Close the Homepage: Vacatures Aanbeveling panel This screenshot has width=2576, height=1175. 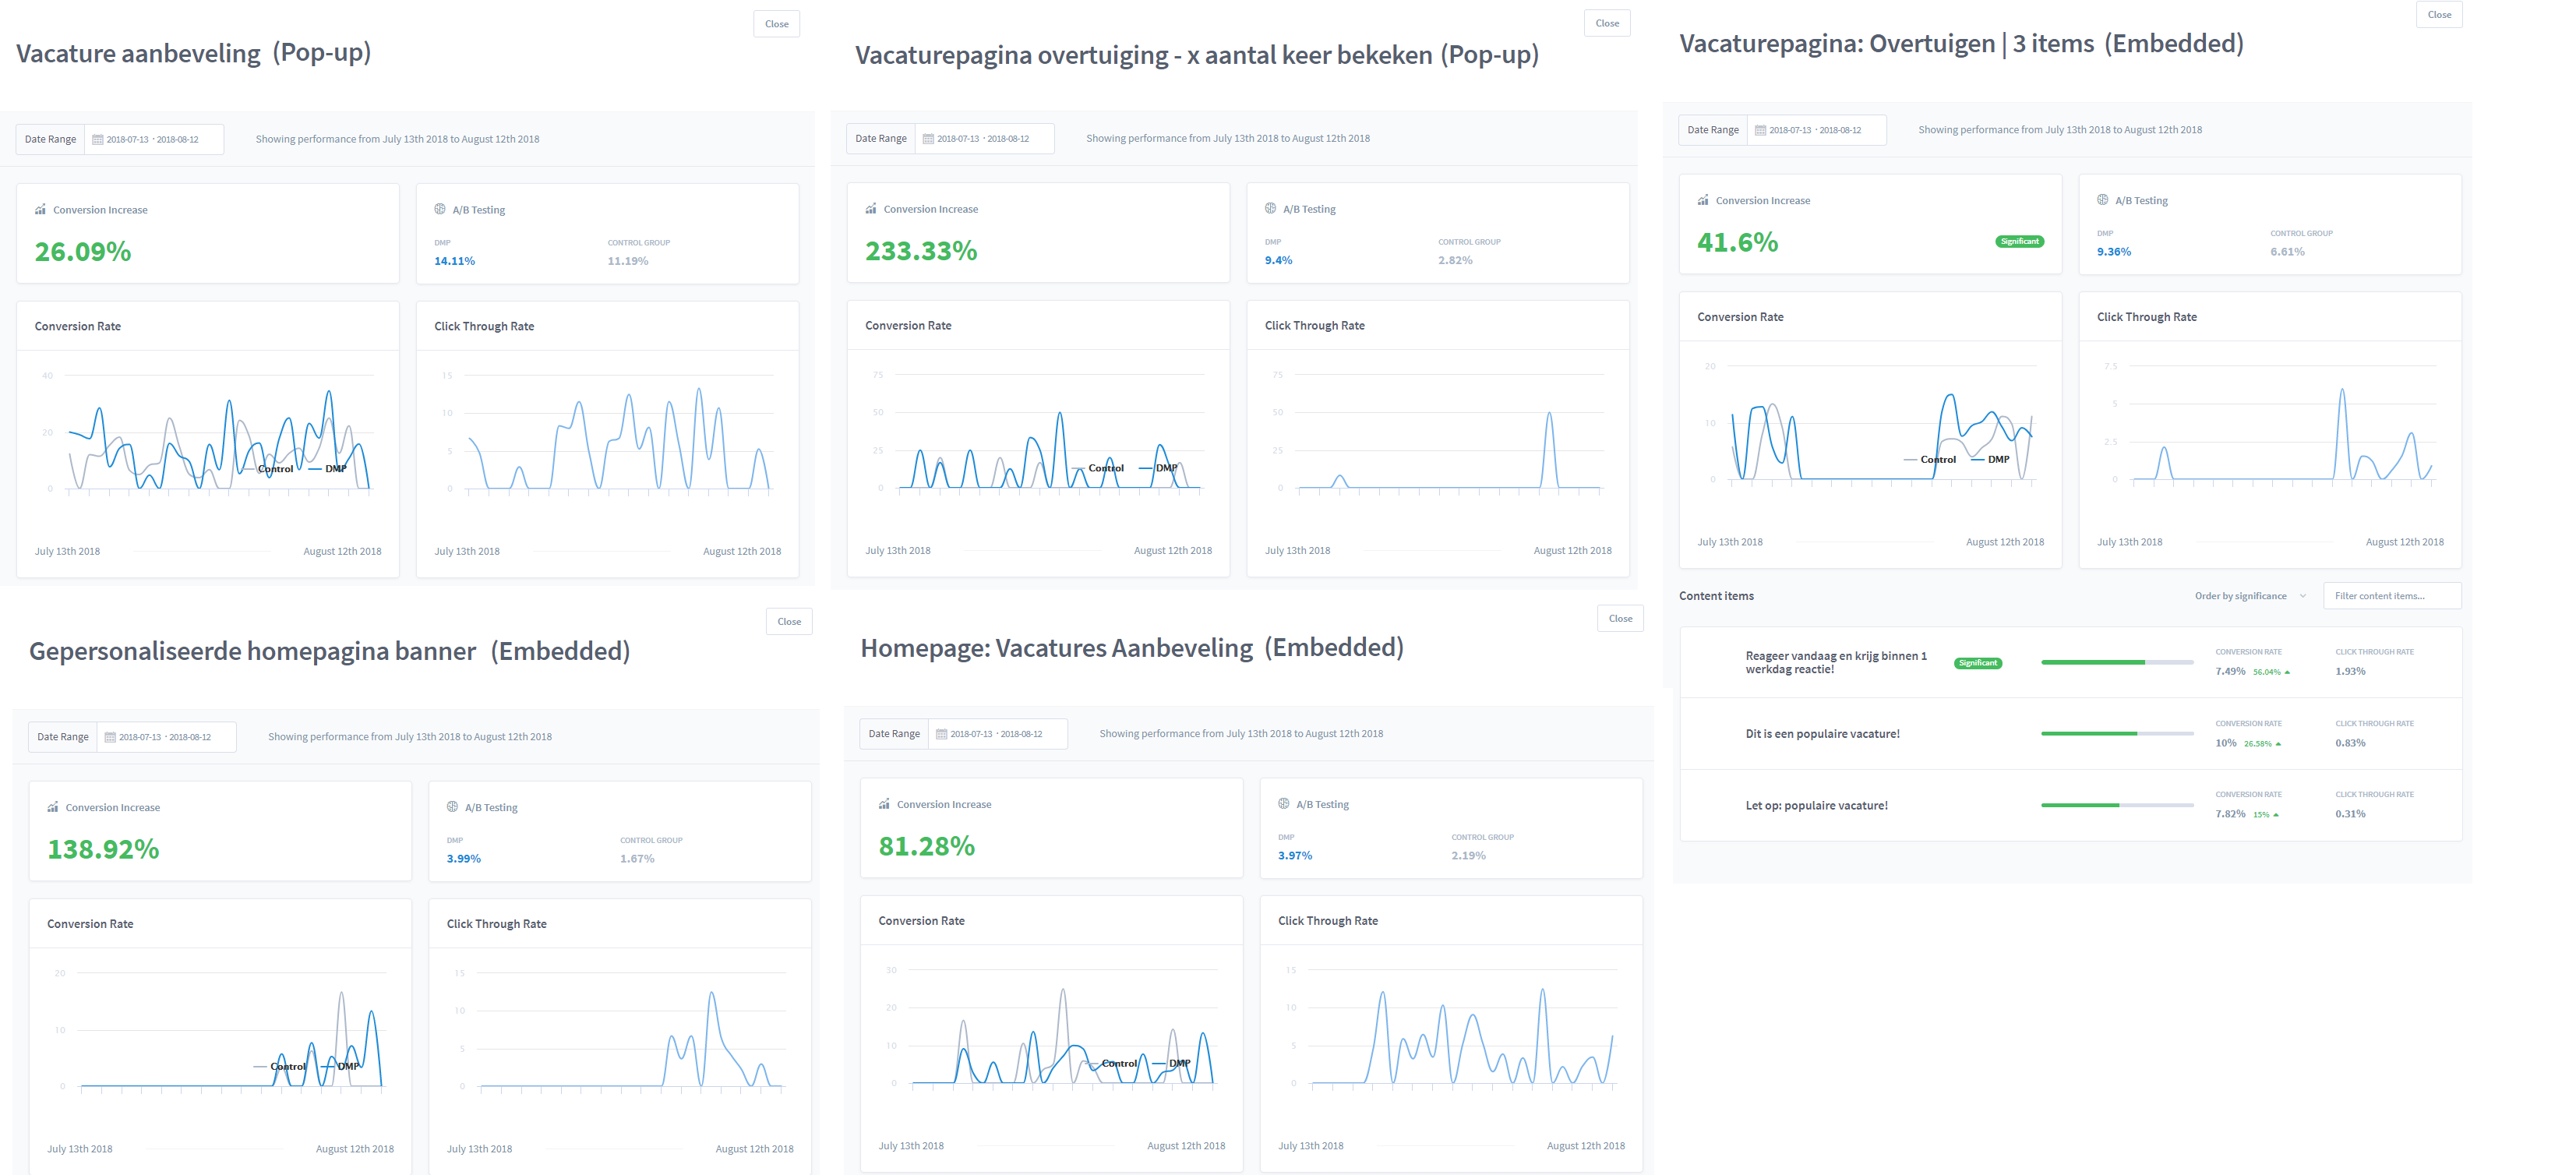1620,619
